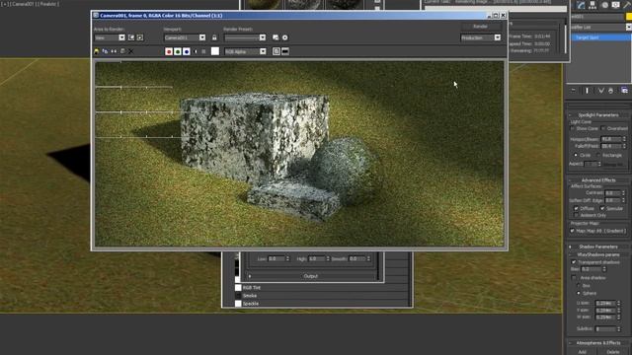Screen dimensions: 632x355
Task: Expand the Output rollout in the material editor
Action: 311,276
